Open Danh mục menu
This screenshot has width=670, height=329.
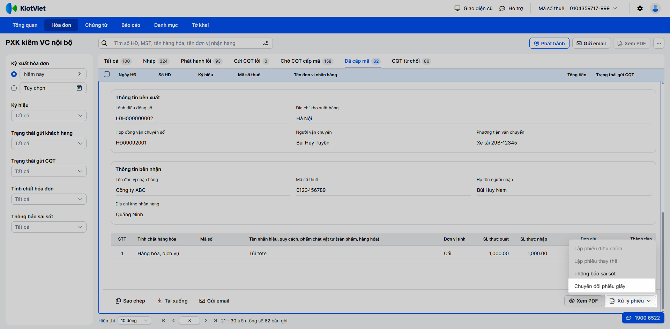pos(166,25)
